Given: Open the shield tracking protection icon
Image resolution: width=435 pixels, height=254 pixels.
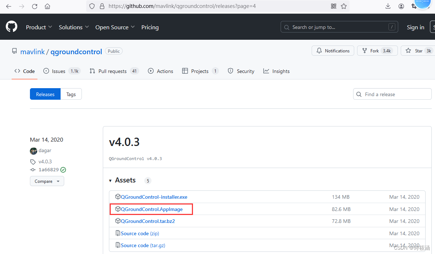Looking at the screenshot, I should pos(92,6).
